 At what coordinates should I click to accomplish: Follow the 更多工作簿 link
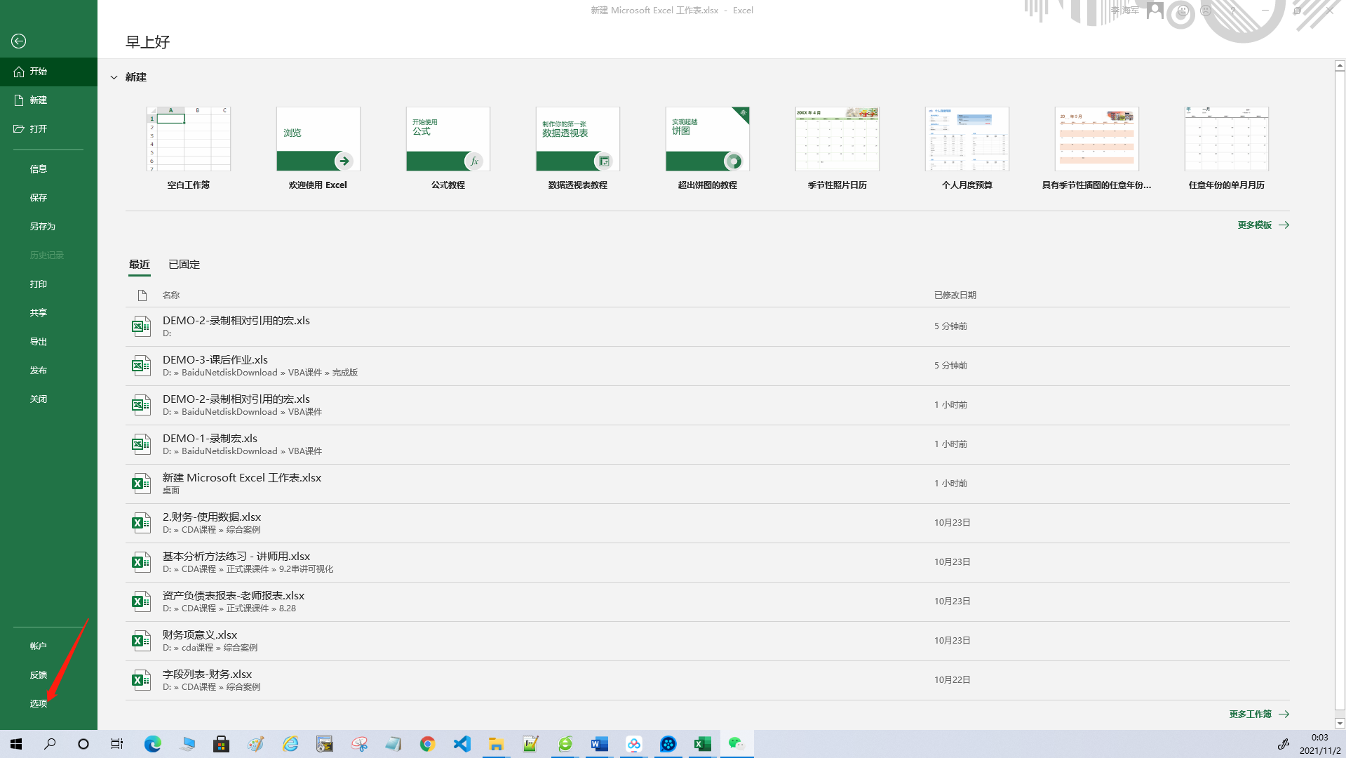(x=1259, y=714)
